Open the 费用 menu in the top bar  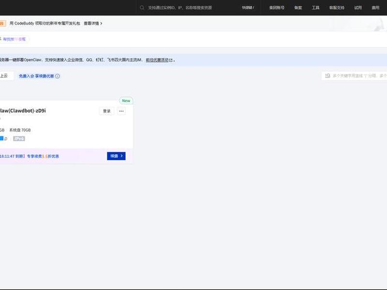[375, 8]
